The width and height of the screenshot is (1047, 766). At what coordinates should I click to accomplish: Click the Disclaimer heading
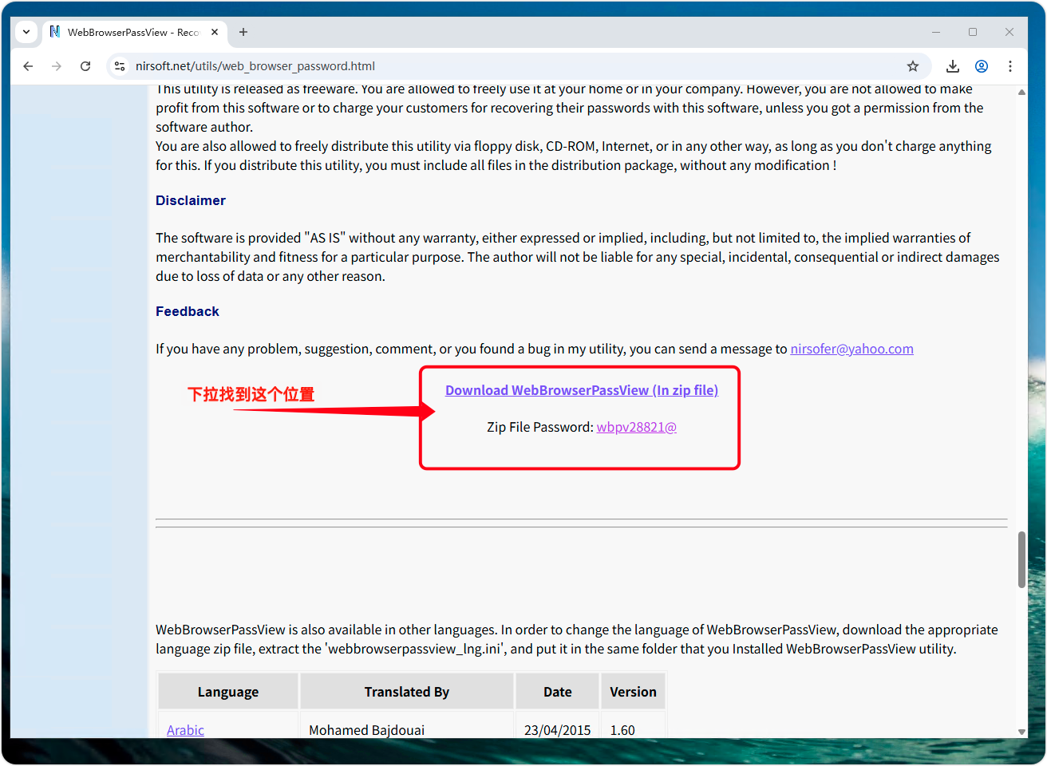pos(191,200)
